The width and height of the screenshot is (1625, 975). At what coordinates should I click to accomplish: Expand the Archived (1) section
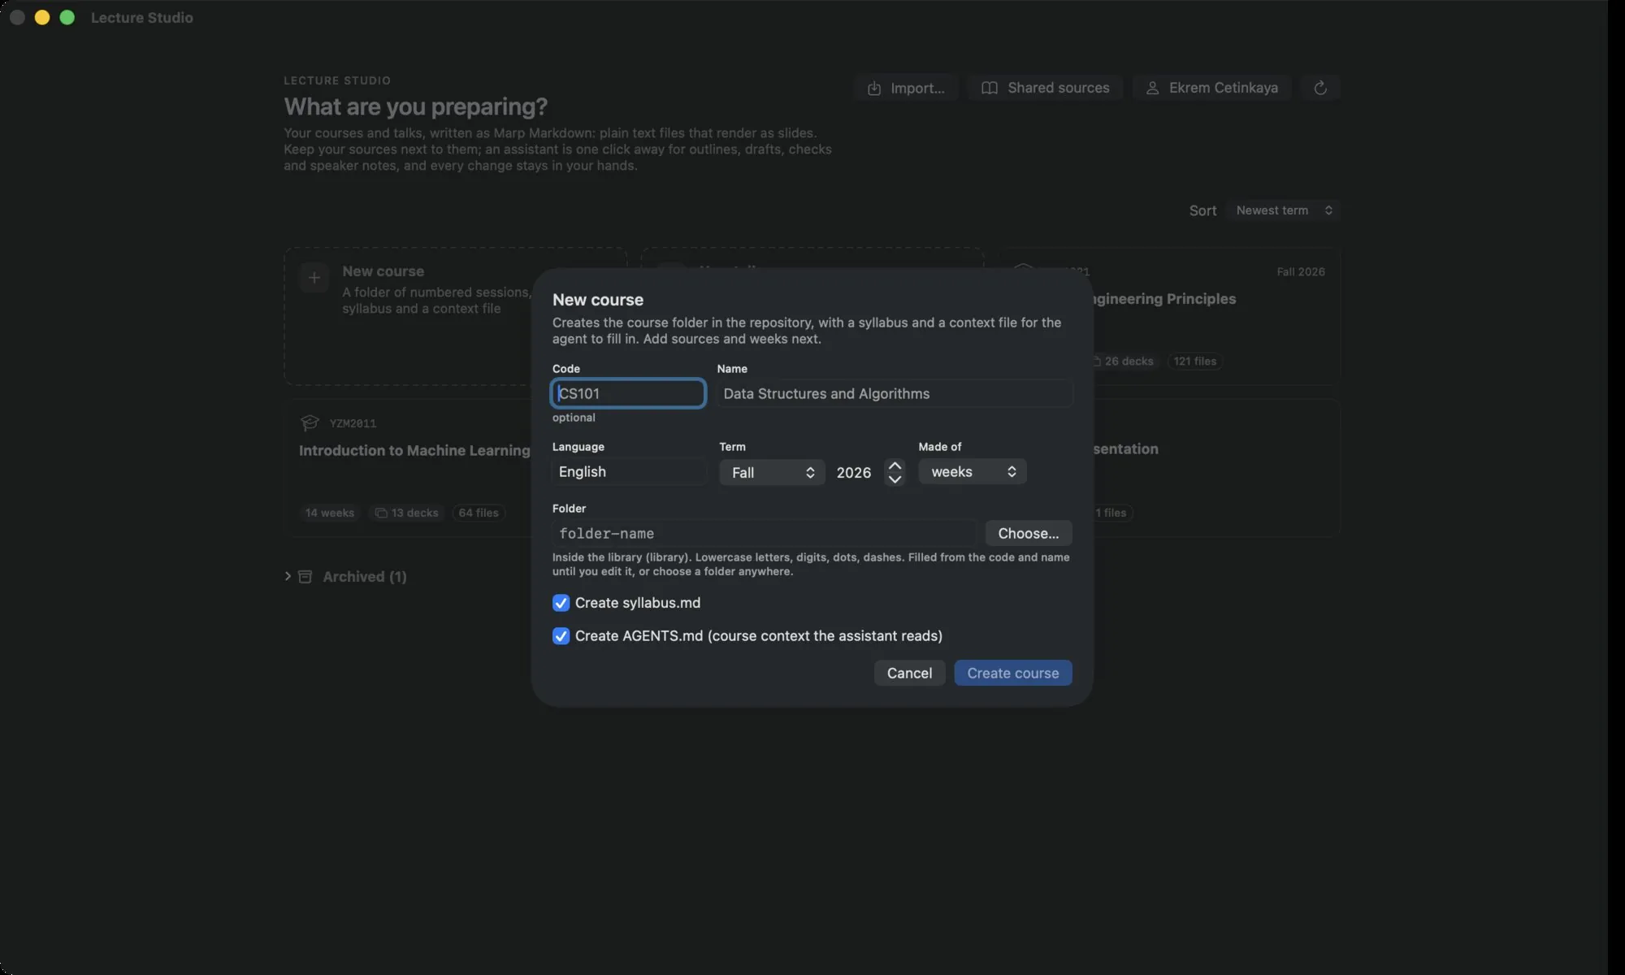click(288, 576)
